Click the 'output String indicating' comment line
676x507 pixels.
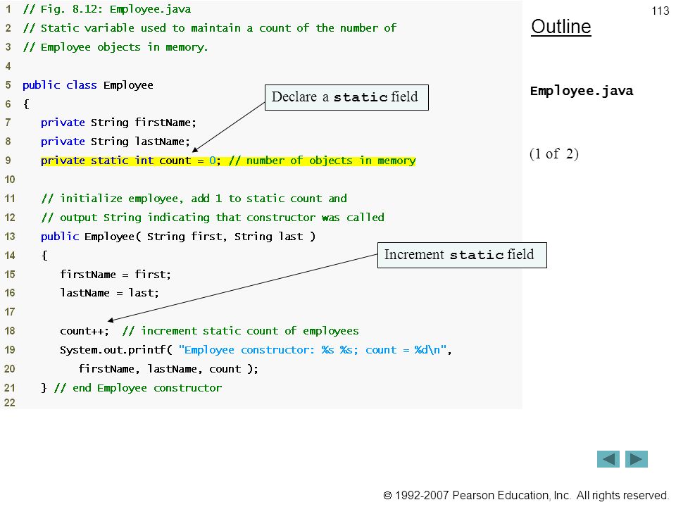[213, 218]
